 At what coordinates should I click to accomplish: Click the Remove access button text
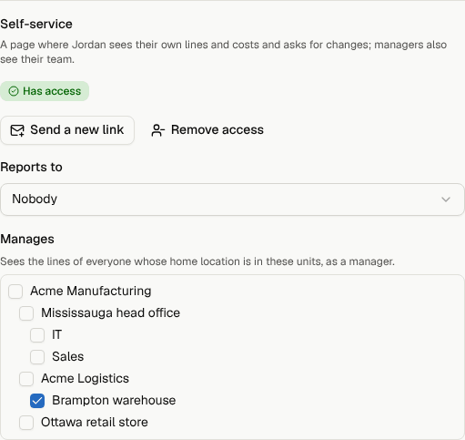(x=217, y=130)
